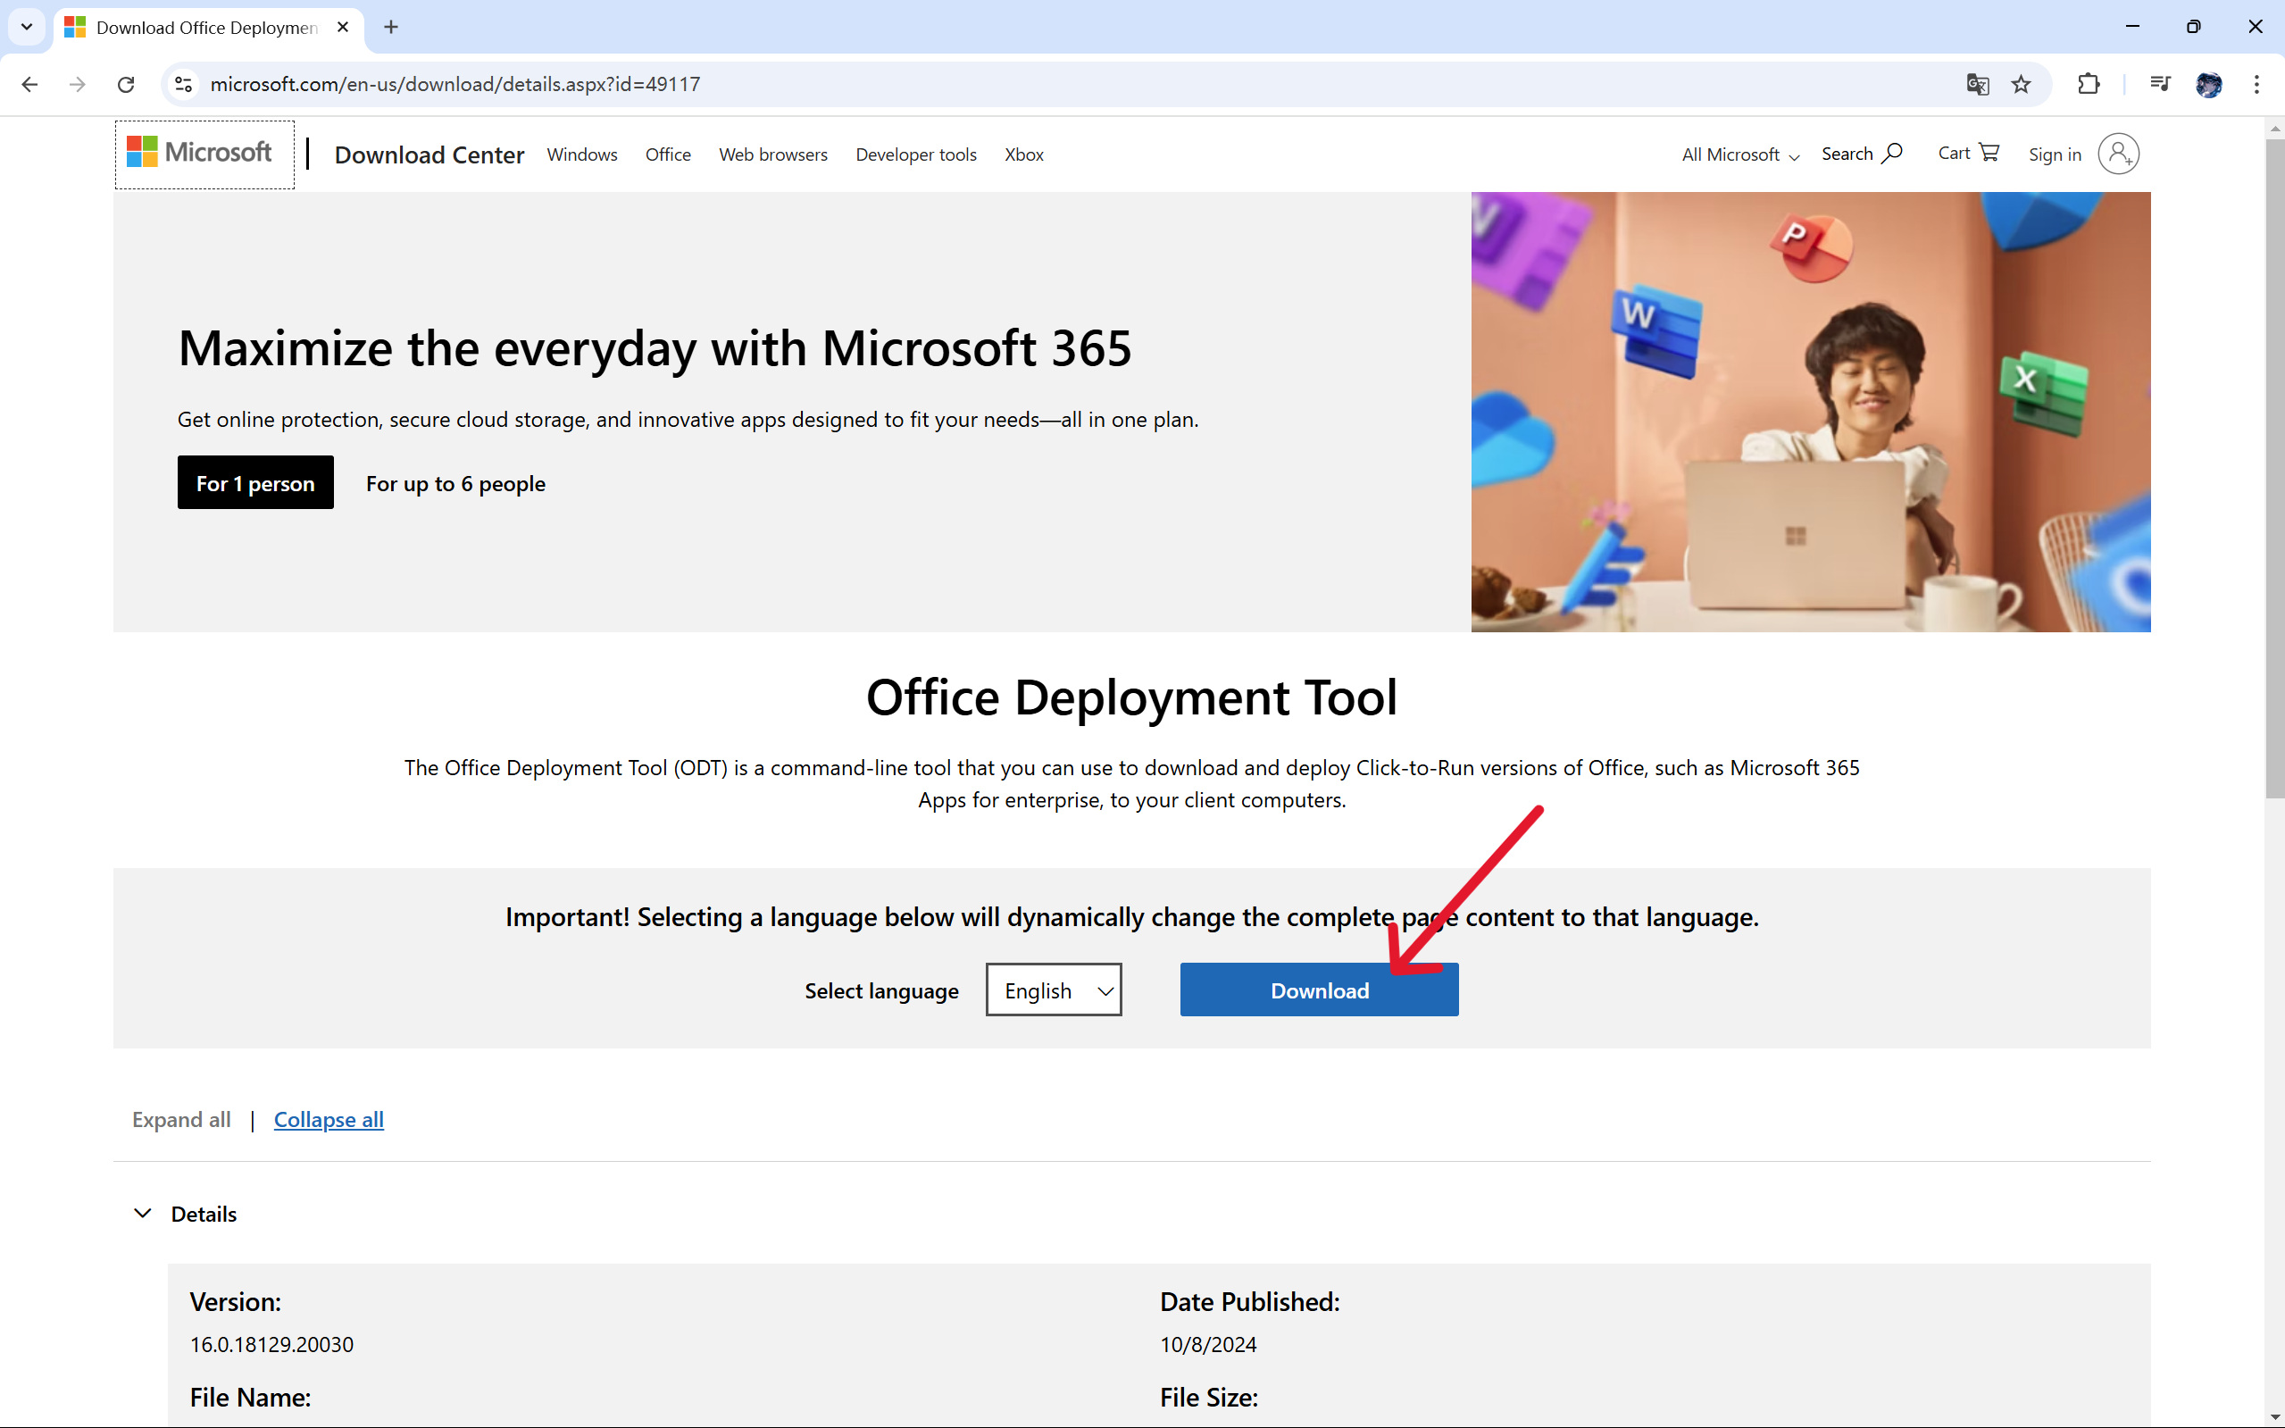Screen dimensions: 2285x1428
Task: Click the For 1 person button
Action: 255,482
